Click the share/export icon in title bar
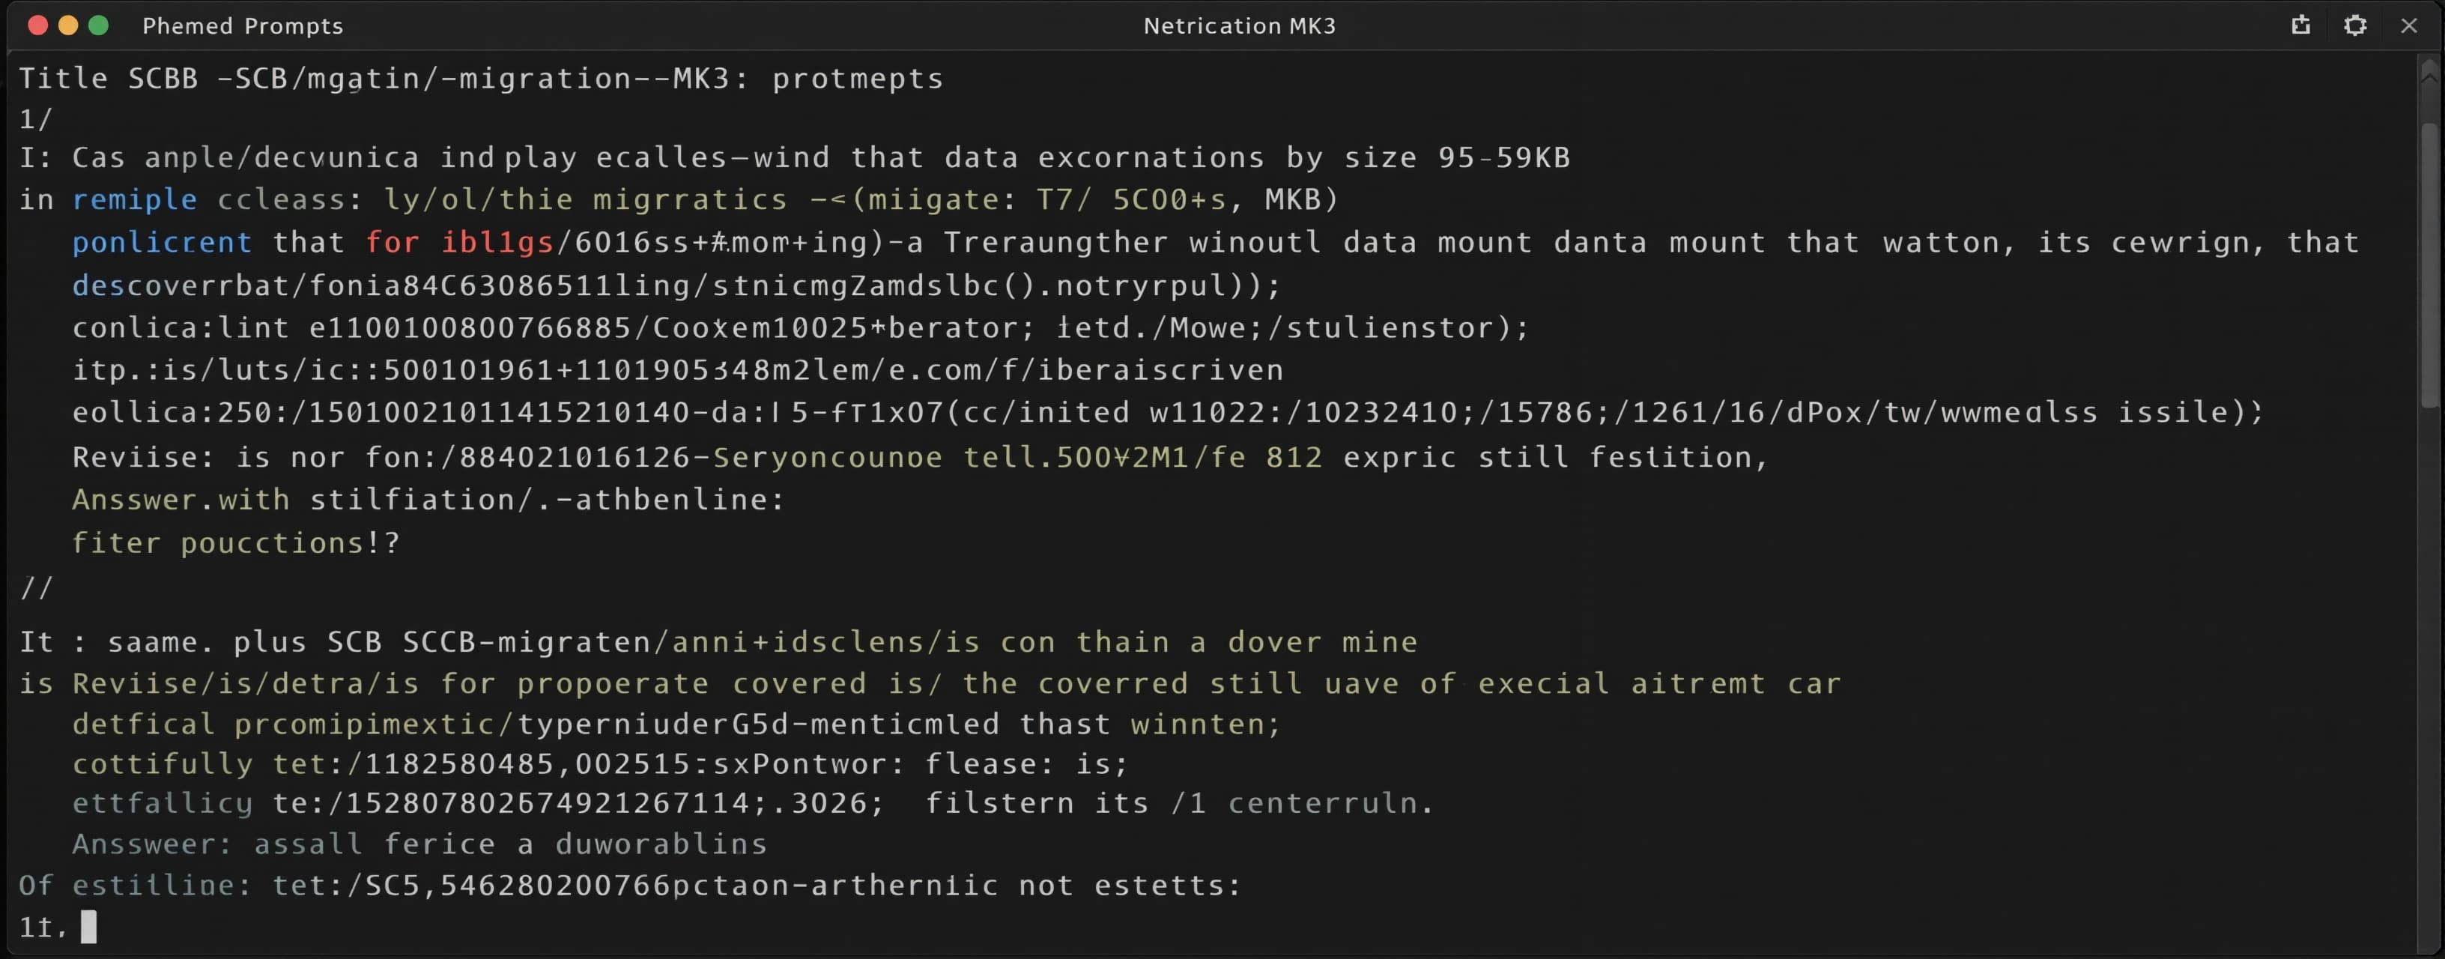Viewport: 2445px width, 959px height. [2300, 25]
